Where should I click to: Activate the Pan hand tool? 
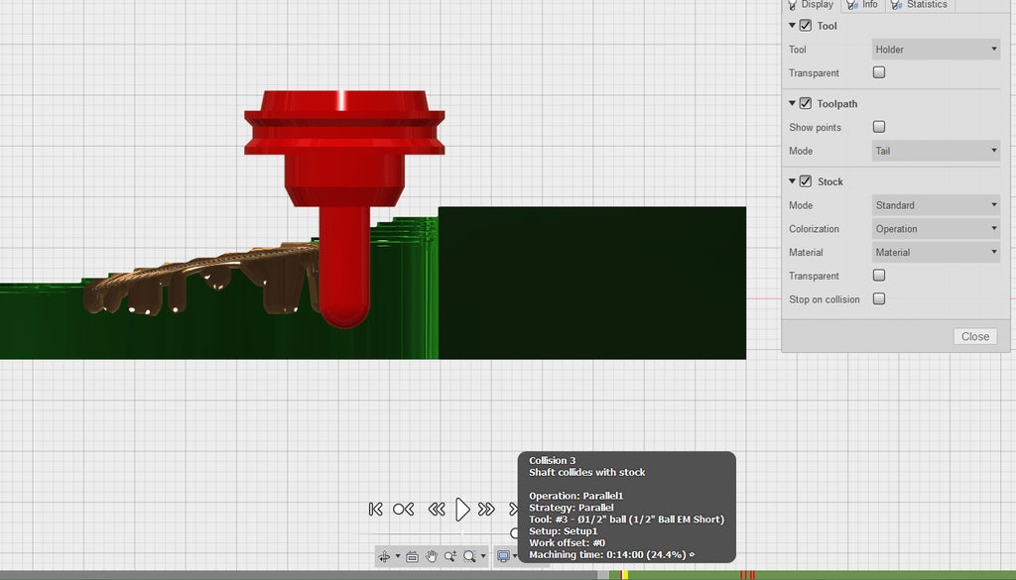(x=432, y=556)
